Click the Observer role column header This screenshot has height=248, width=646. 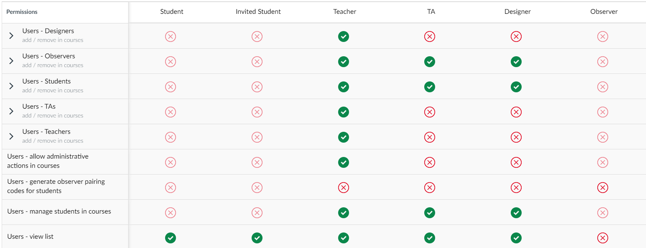(604, 12)
